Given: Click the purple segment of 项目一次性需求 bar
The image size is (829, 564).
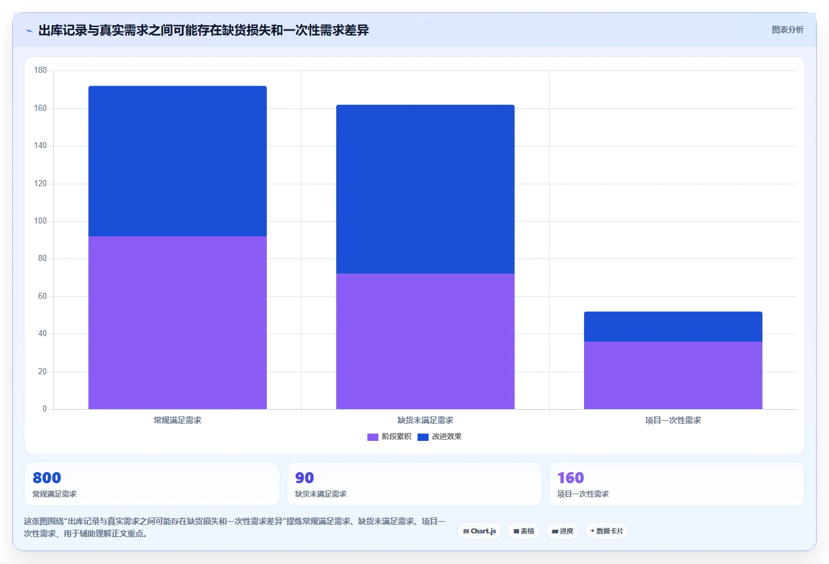Looking at the screenshot, I should click(x=673, y=375).
